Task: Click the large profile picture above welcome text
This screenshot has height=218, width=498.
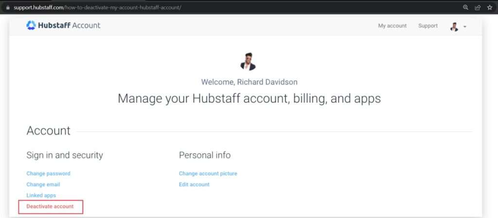Action: [248, 62]
